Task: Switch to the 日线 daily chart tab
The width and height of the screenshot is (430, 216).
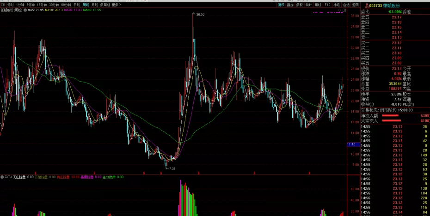Action: (x=77, y=5)
